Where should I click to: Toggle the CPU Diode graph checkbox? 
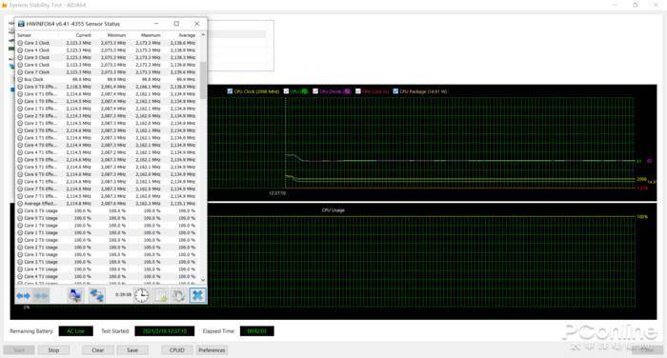tap(315, 91)
